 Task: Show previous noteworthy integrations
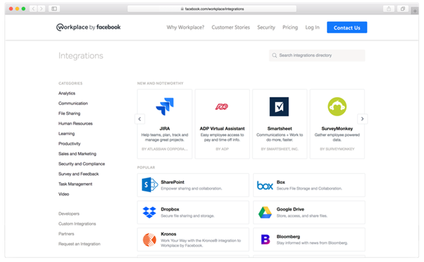[x=140, y=119]
